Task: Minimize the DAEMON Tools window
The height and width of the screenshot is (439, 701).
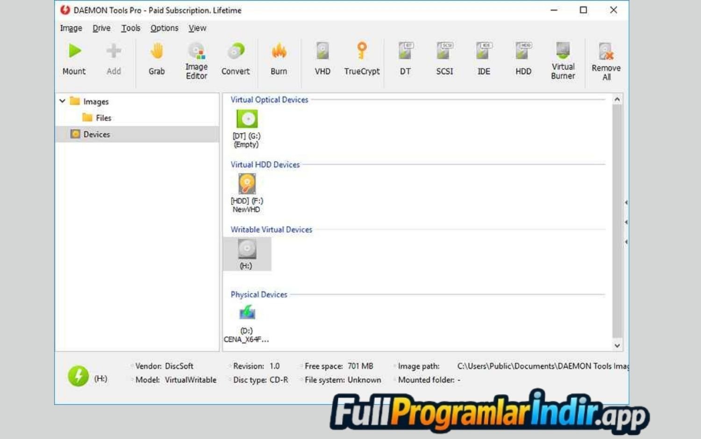Action: 554,10
